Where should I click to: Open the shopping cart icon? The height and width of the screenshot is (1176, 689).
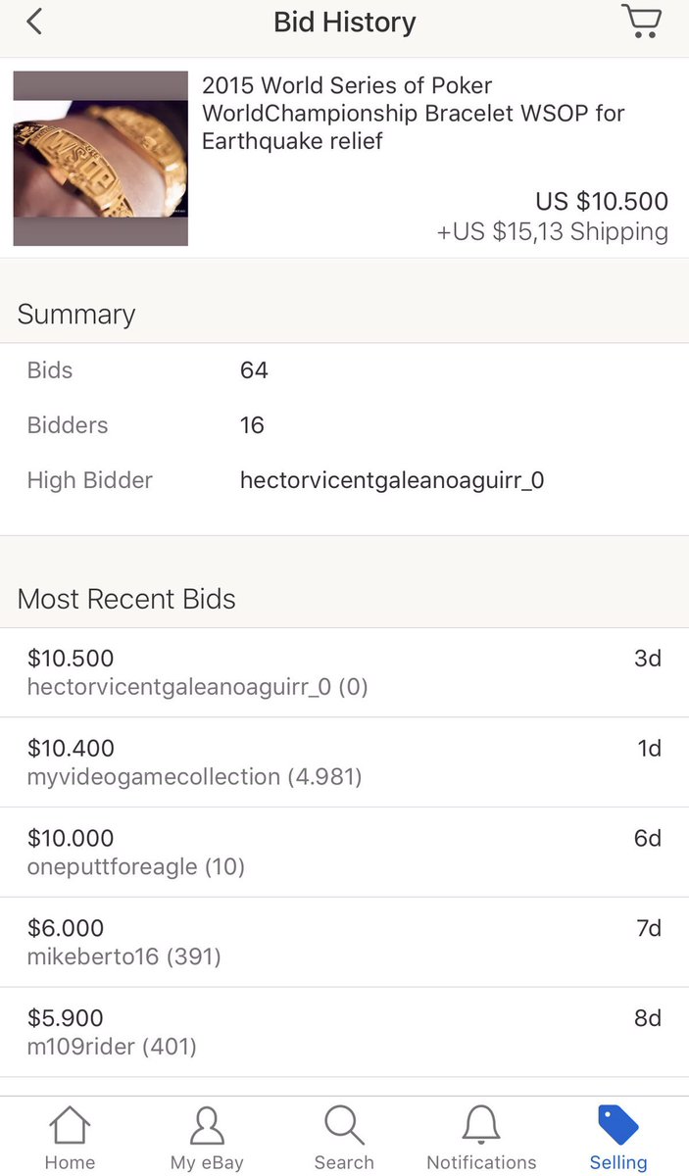tap(641, 22)
